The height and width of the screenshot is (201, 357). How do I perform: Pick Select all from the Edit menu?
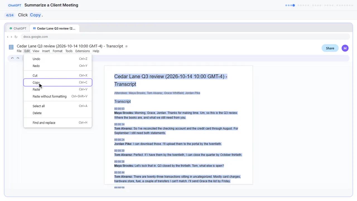58,106
